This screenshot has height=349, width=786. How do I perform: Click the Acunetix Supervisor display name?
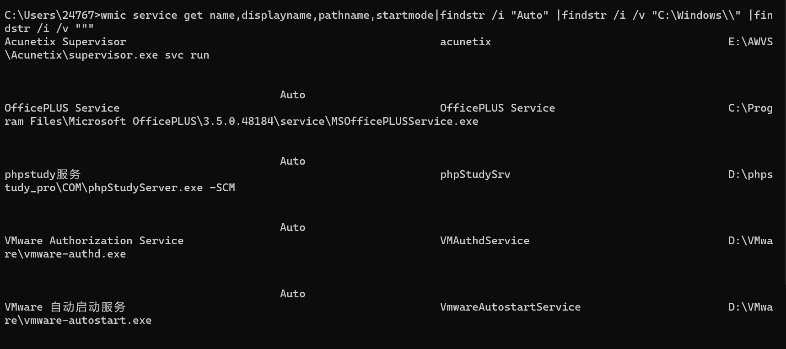point(65,42)
